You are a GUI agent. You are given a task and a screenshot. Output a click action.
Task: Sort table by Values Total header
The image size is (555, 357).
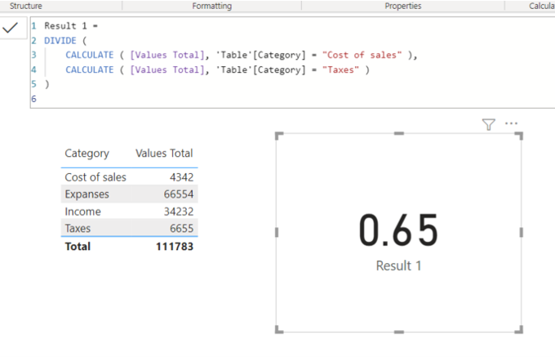point(164,153)
